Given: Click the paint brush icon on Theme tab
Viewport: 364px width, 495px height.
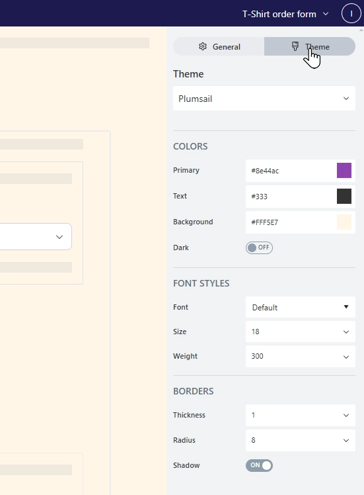Looking at the screenshot, I should click(295, 46).
